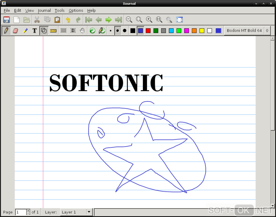
Task: Open the Edit menu
Action: pyautogui.click(x=17, y=11)
